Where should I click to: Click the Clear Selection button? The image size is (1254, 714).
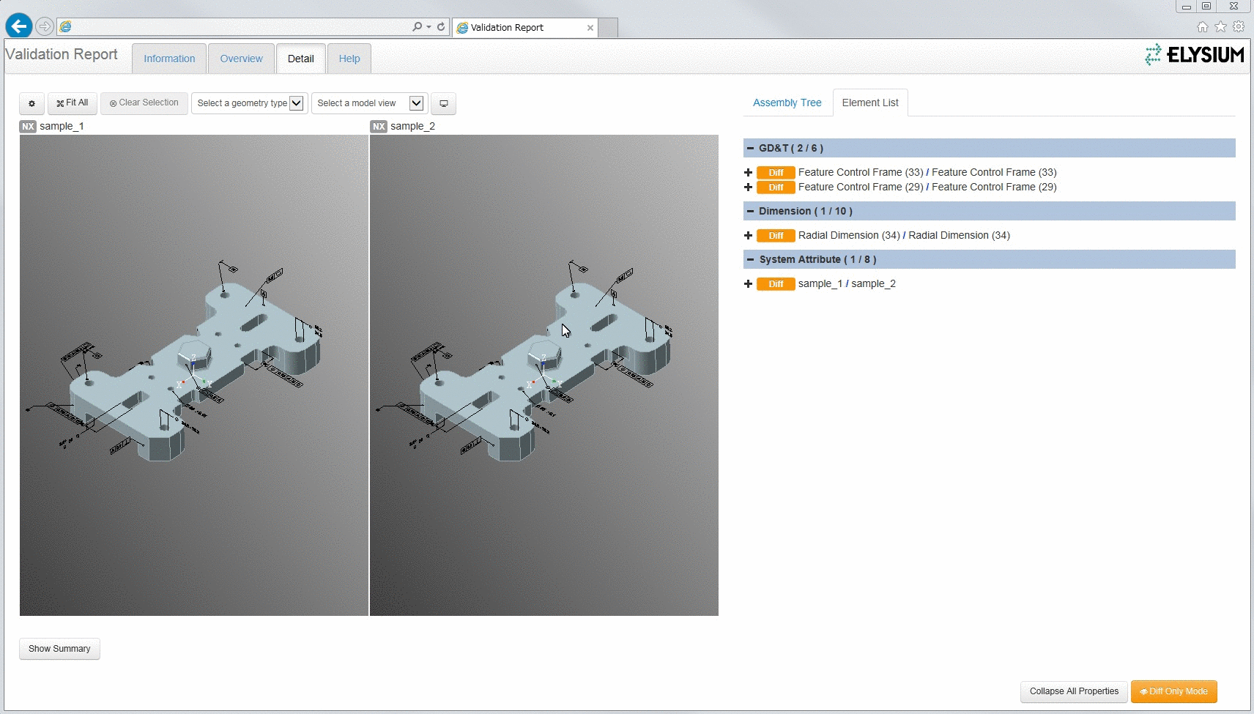(x=144, y=103)
